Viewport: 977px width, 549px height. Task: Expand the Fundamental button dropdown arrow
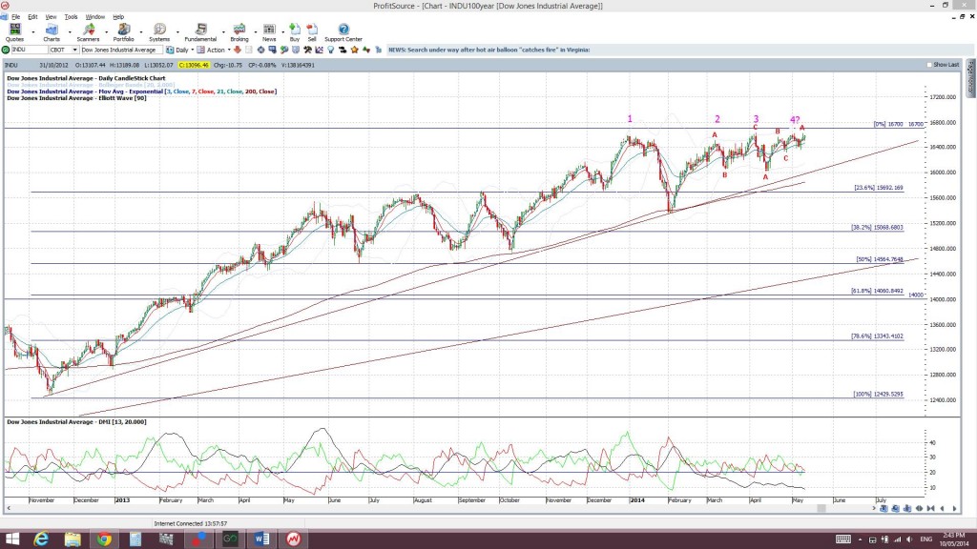[x=223, y=32]
